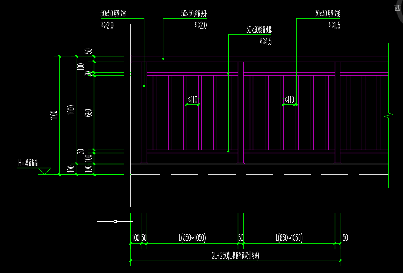Select the 690 vertical dimension text
This screenshot has height=273, width=403.
(89, 112)
